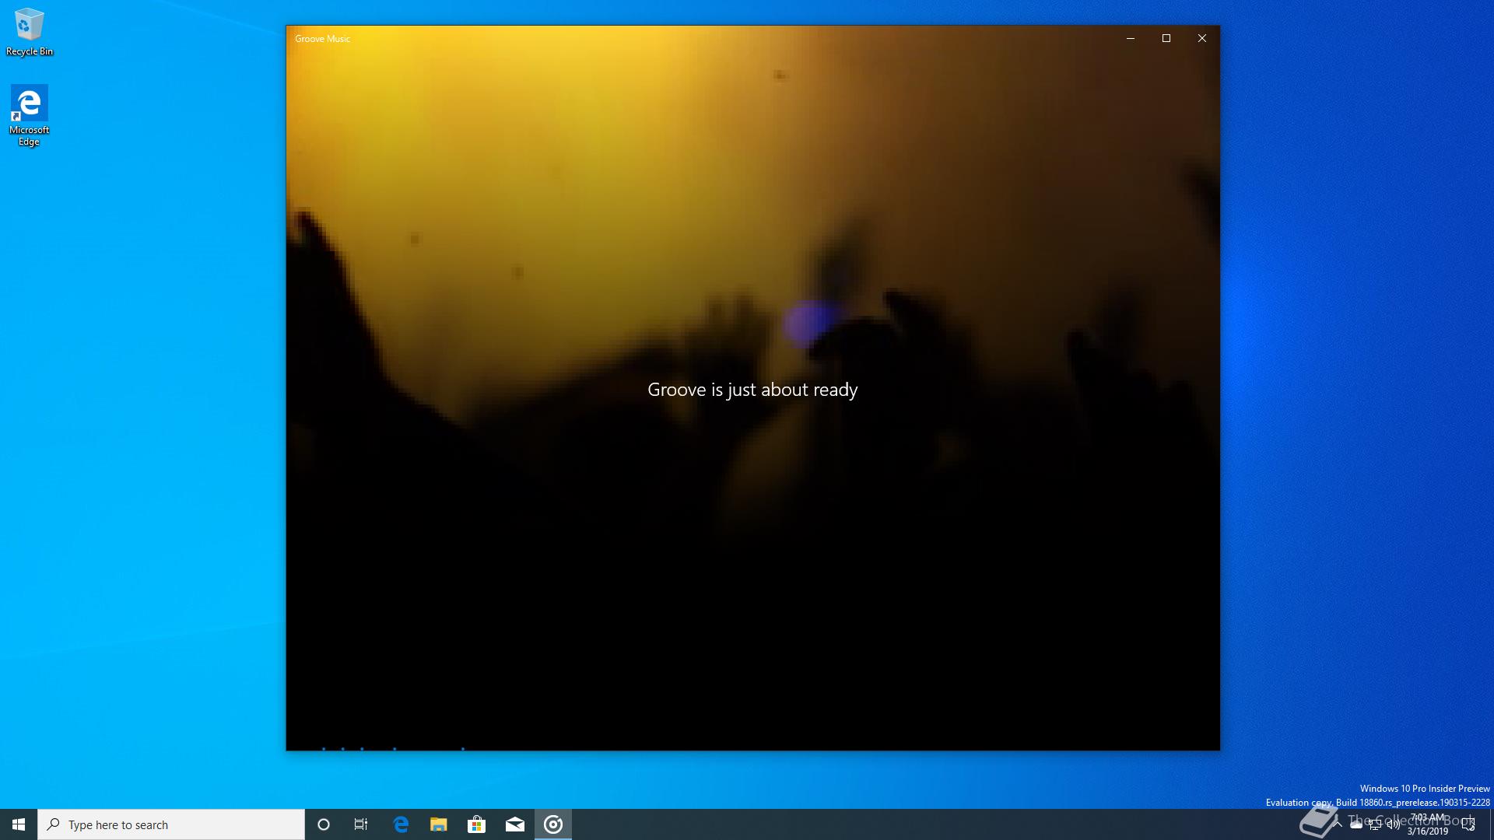Open the volume speaker tray icon

click(x=1394, y=824)
